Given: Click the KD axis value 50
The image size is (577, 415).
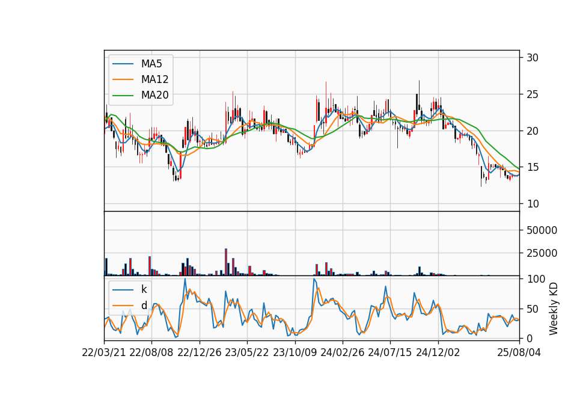Looking at the screenshot, I should pos(533,309).
